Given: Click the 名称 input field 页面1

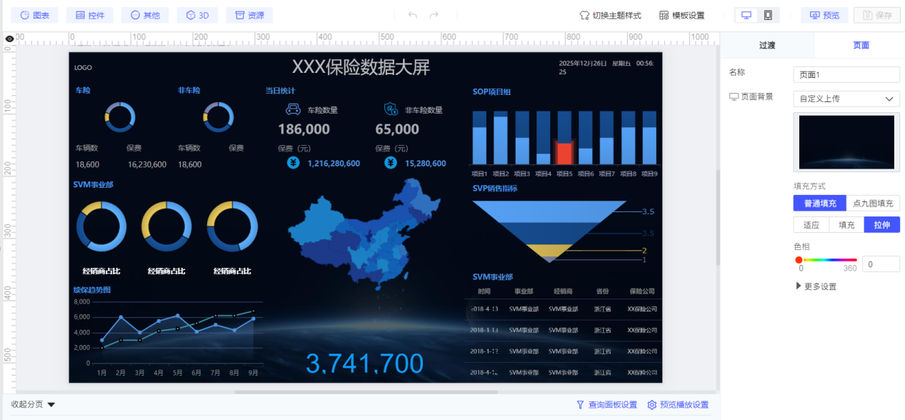Looking at the screenshot, I should (846, 74).
